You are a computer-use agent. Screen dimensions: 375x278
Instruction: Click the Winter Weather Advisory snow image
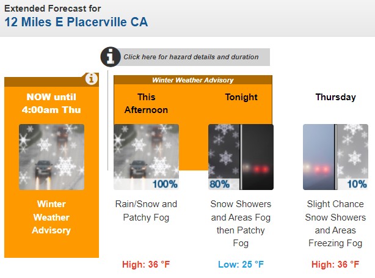coord(51,157)
